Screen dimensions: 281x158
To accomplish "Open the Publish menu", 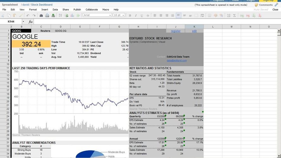I will 77,9.
